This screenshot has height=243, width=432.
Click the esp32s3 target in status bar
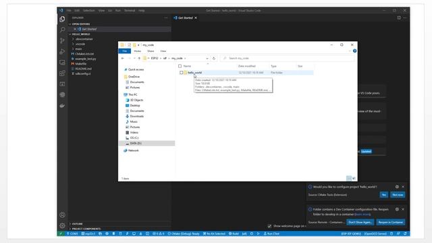[x=88, y=234]
